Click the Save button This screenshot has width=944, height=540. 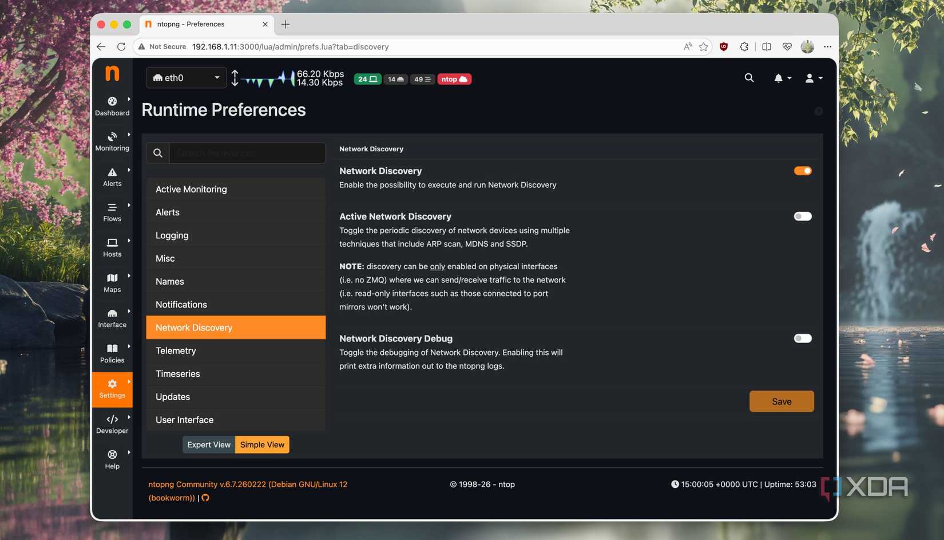(782, 401)
